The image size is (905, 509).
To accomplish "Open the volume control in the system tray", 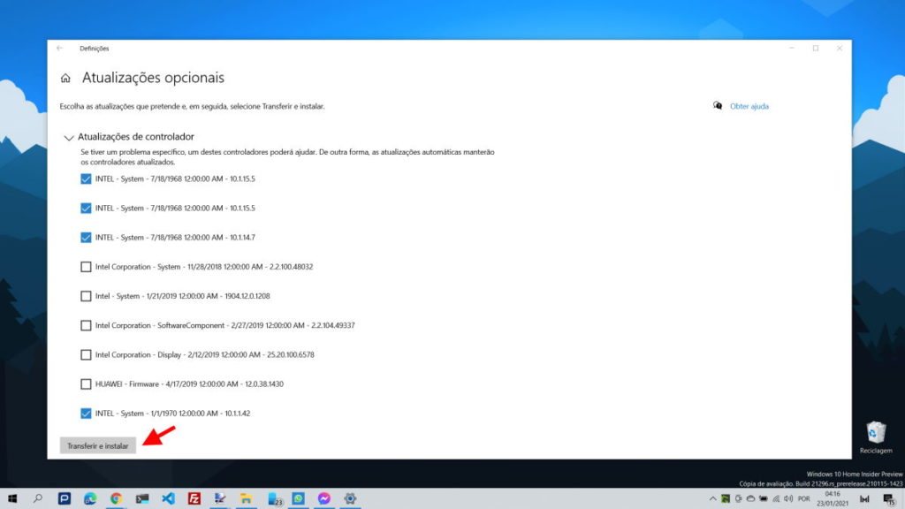I will pyautogui.click(x=788, y=498).
